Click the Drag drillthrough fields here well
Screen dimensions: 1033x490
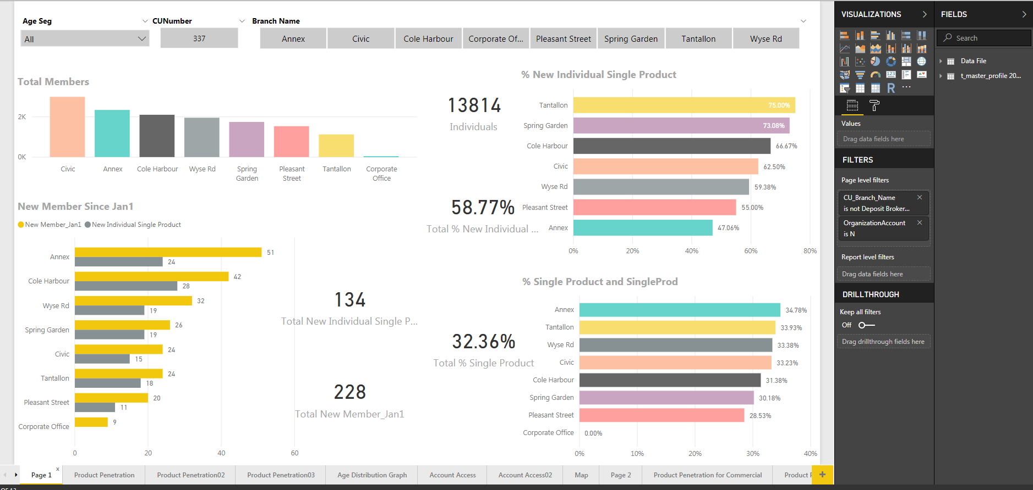click(883, 342)
